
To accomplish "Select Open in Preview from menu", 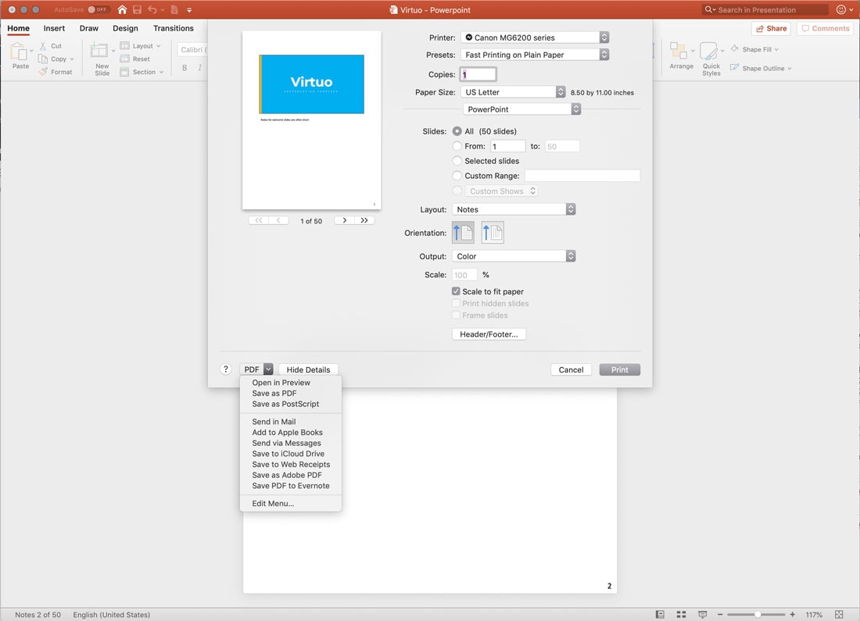I will click(281, 383).
